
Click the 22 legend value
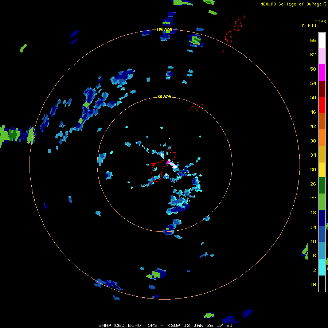click(x=313, y=198)
